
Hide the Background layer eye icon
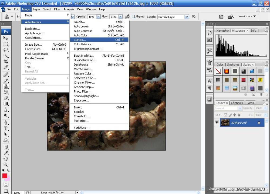pyautogui.click(x=217, y=122)
